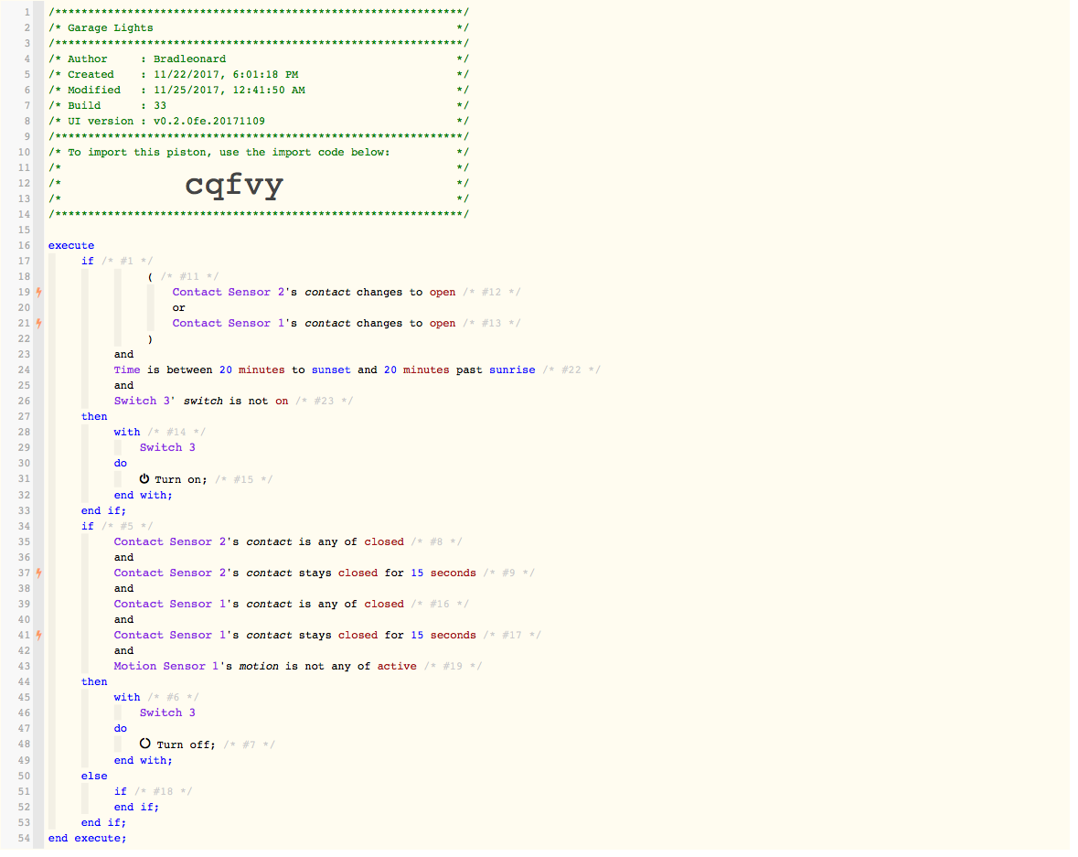Select the import code 'cqfvy'
This screenshot has width=1078, height=857.
[234, 185]
